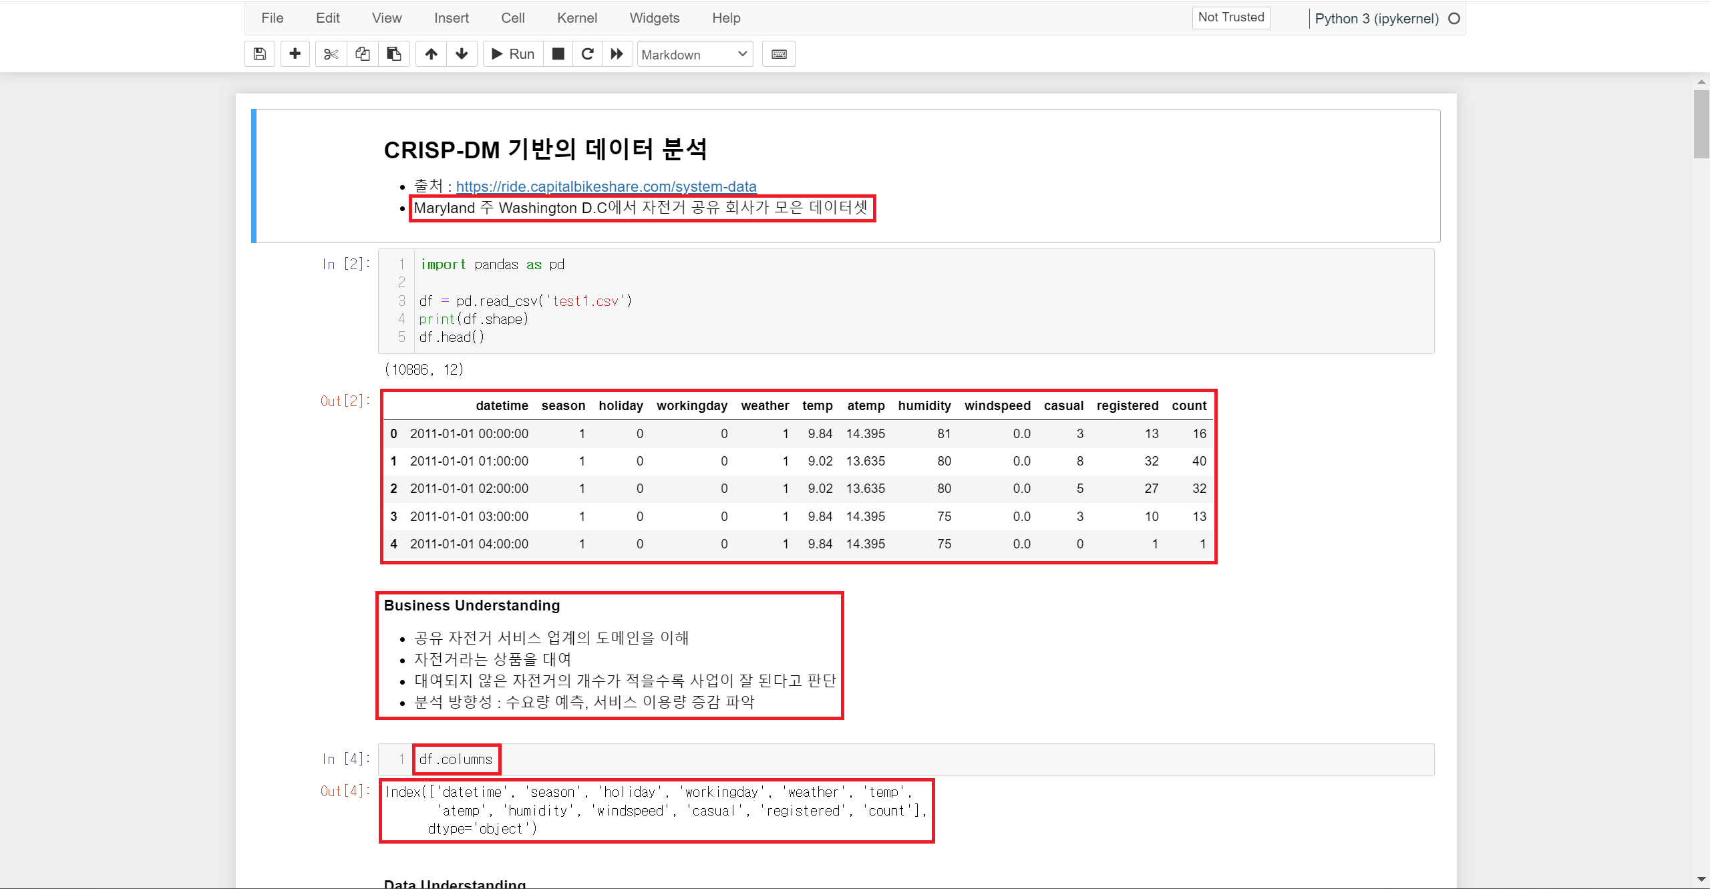Open the Widgets menu

tap(654, 18)
